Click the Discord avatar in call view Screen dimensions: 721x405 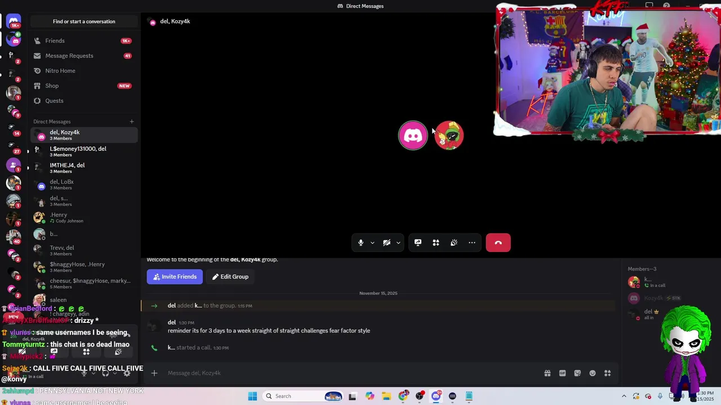[413, 135]
